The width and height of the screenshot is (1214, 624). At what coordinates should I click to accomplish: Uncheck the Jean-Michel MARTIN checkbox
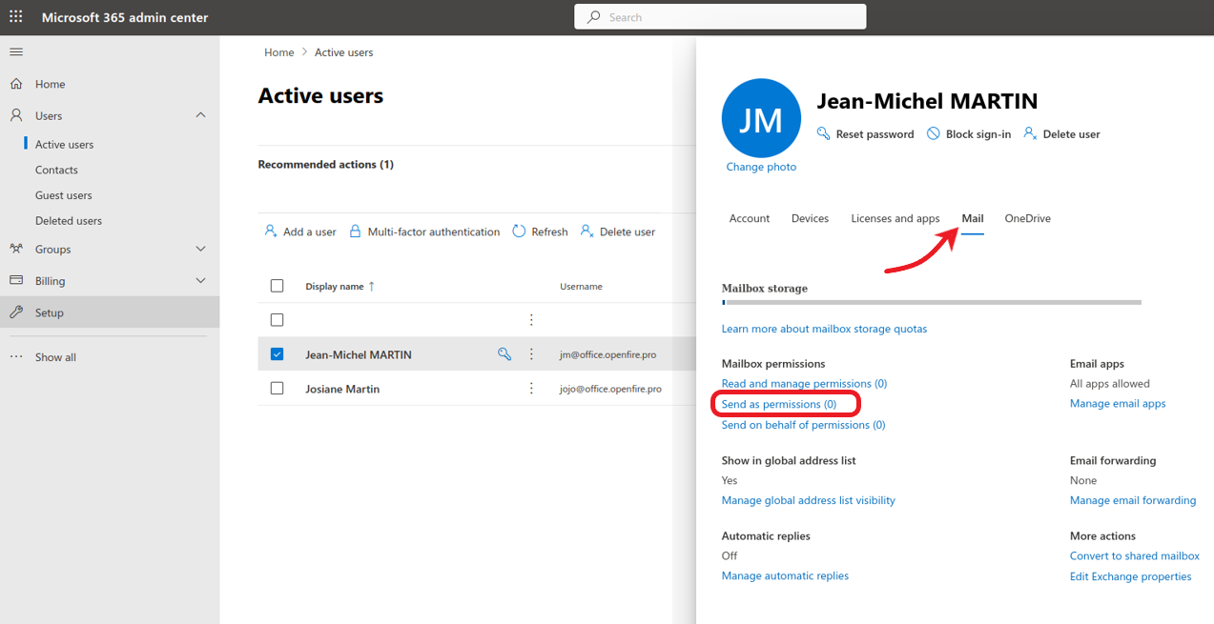278,354
